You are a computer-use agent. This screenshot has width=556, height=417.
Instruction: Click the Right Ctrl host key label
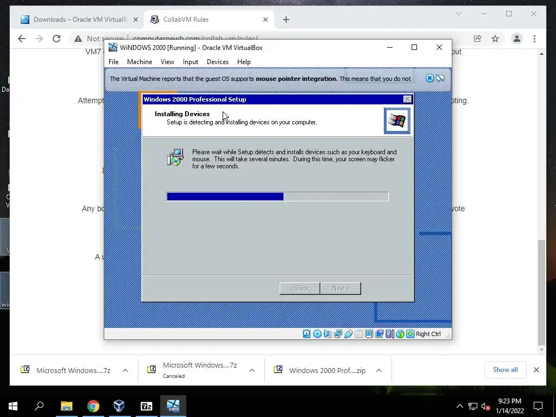click(428, 334)
